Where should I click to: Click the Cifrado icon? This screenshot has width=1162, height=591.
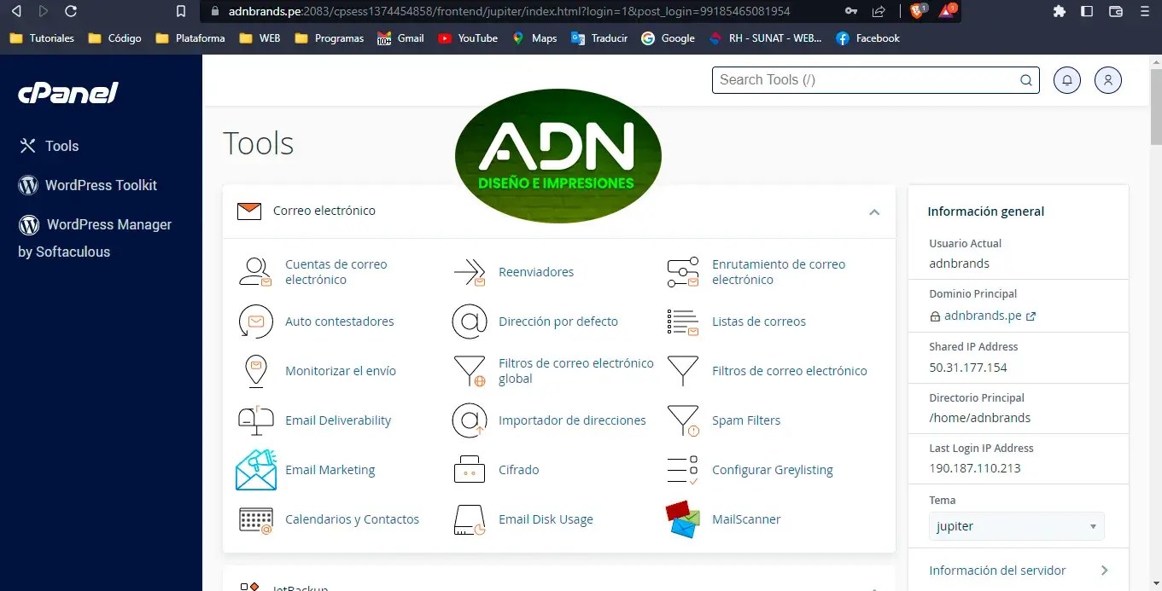(x=470, y=470)
